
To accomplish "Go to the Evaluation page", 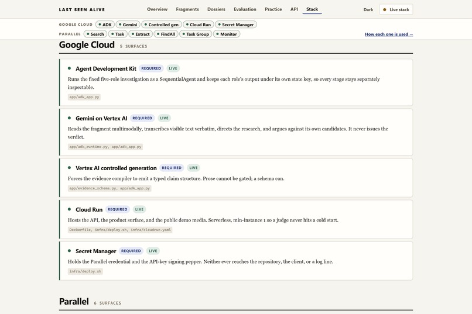I will tap(245, 9).
